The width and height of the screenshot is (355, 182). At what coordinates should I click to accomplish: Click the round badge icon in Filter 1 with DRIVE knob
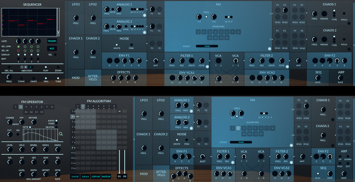pos(207,67)
